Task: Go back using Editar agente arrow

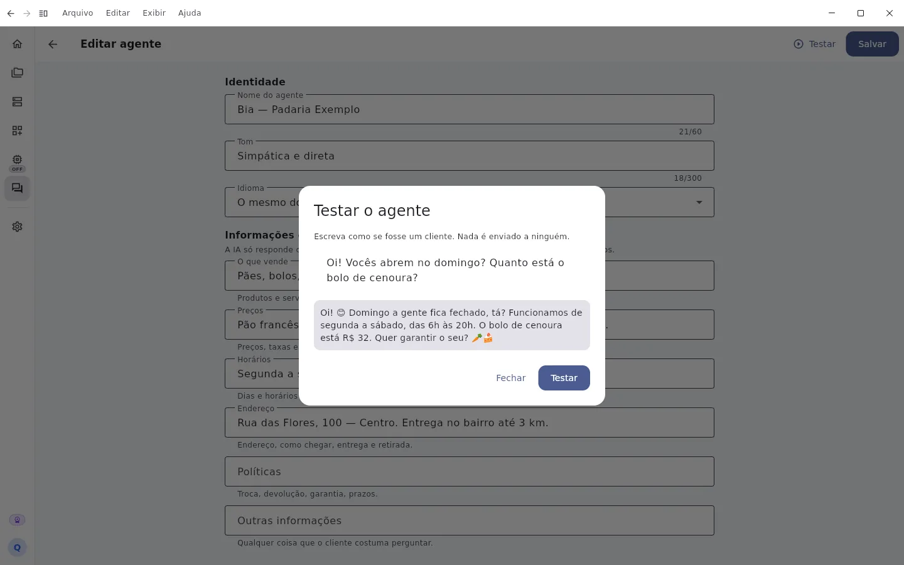Action: pyautogui.click(x=53, y=44)
